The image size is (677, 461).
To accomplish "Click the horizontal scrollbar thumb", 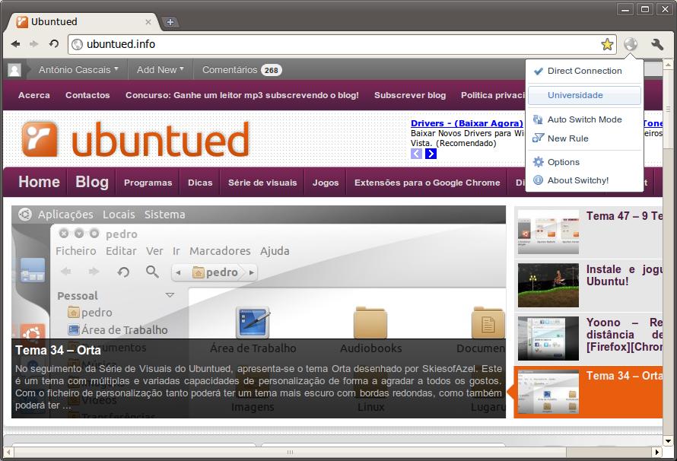I will pyautogui.click(x=290, y=452).
